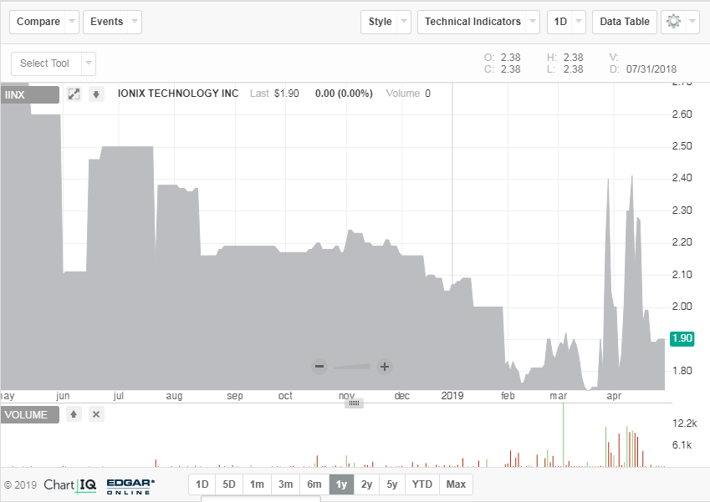
Task: Zoom in with the plus icon
Action: click(x=385, y=367)
